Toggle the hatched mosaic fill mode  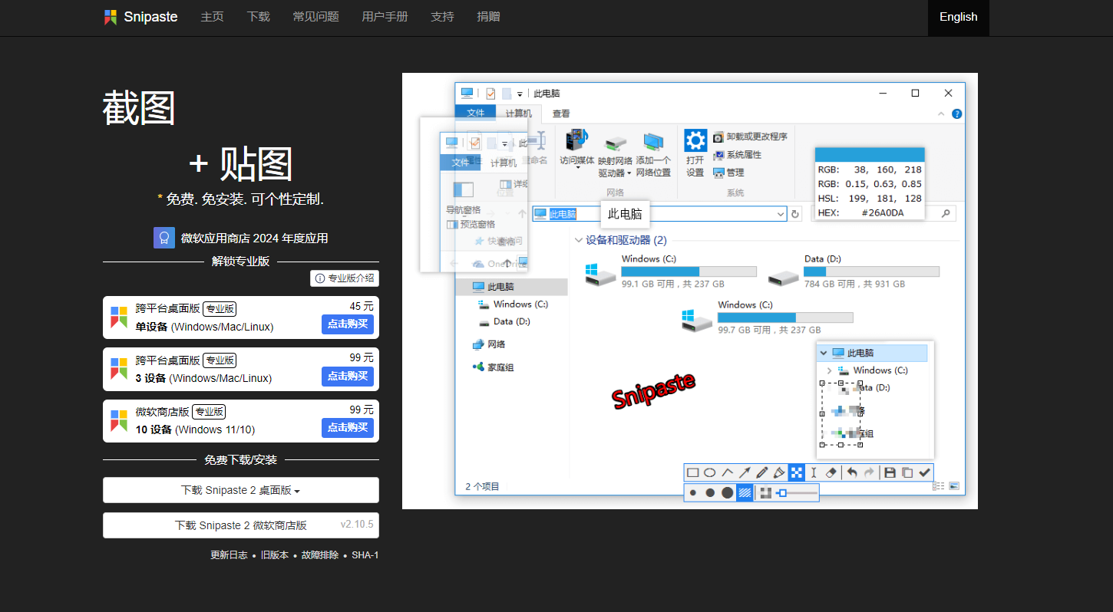click(x=745, y=492)
